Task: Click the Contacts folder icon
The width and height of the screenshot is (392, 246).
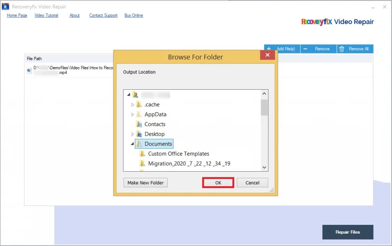Action: tap(139, 124)
